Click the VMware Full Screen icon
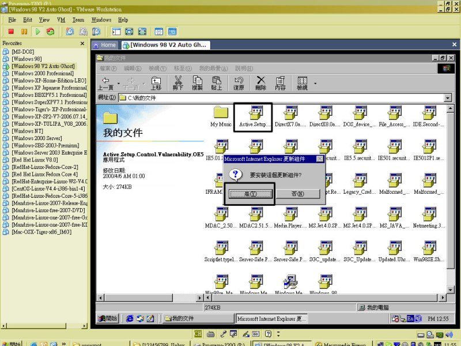The image size is (461, 346). coord(129,32)
